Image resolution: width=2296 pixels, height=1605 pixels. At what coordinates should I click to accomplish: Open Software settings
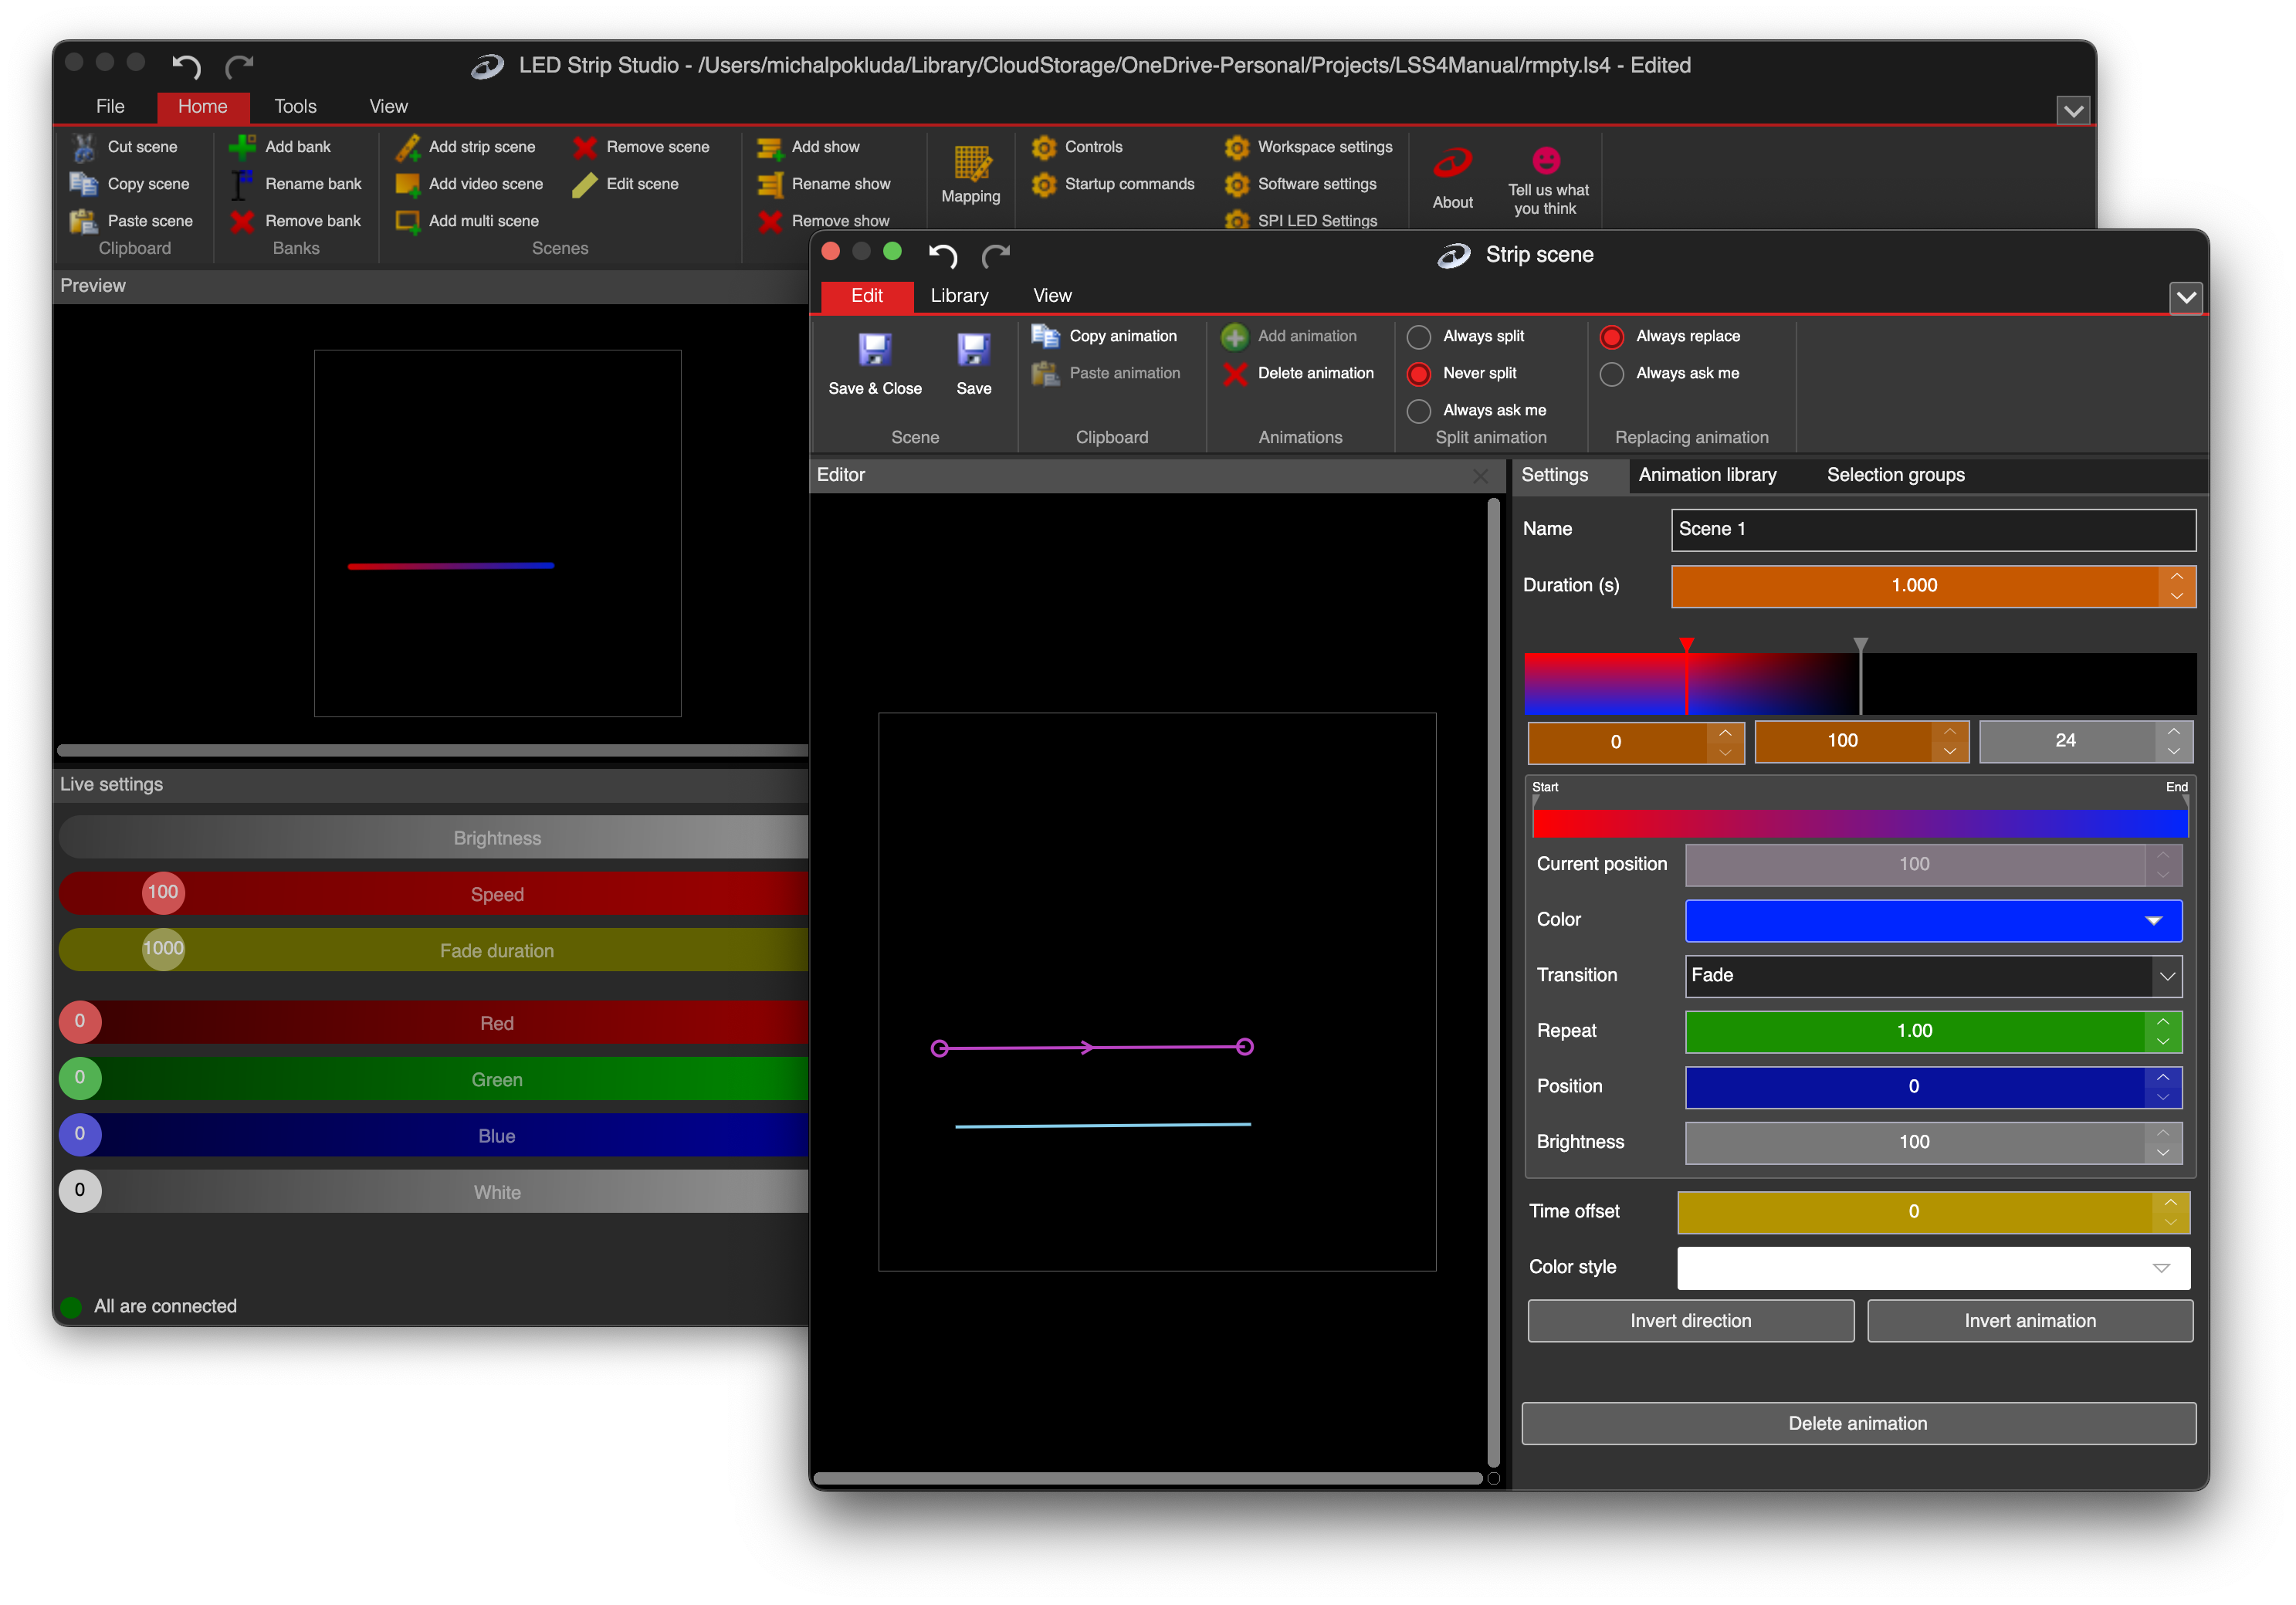[1301, 184]
